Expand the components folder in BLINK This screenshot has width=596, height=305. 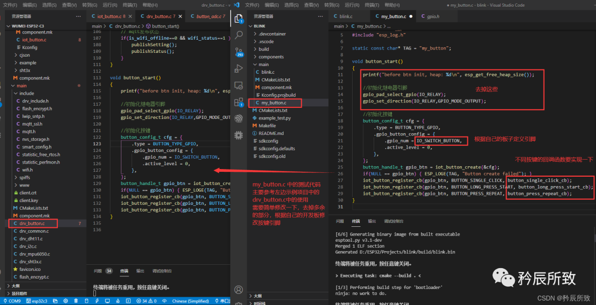(271, 57)
